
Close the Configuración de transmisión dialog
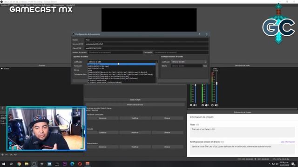pos(206,34)
